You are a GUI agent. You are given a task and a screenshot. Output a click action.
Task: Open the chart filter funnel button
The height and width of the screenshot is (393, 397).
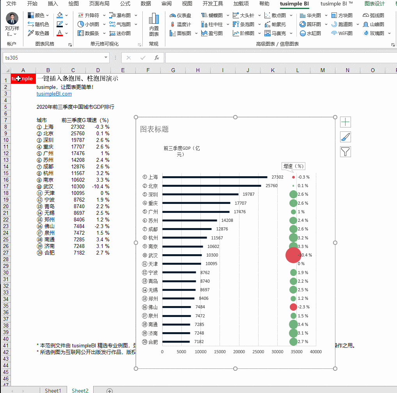click(346, 152)
